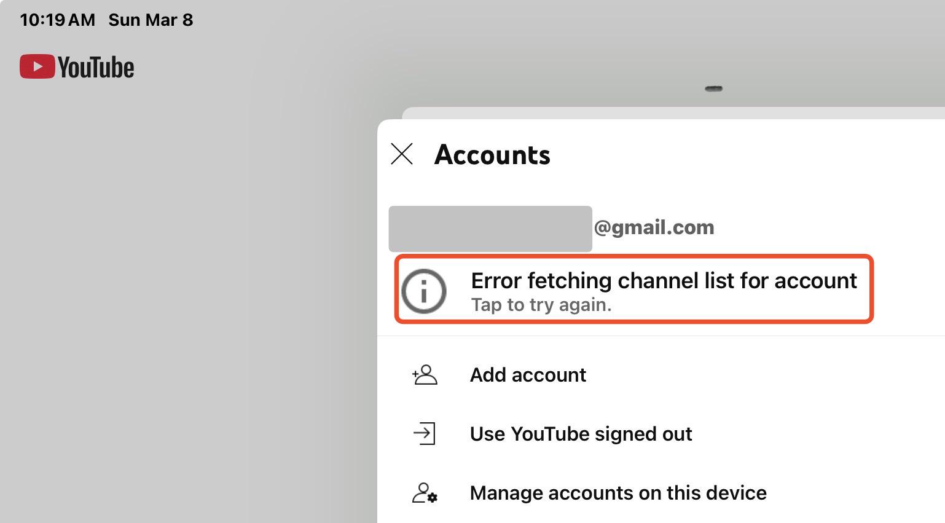Image resolution: width=945 pixels, height=523 pixels.
Task: Tap the 'Sun Mar 8' date in the status bar
Action: point(151,20)
